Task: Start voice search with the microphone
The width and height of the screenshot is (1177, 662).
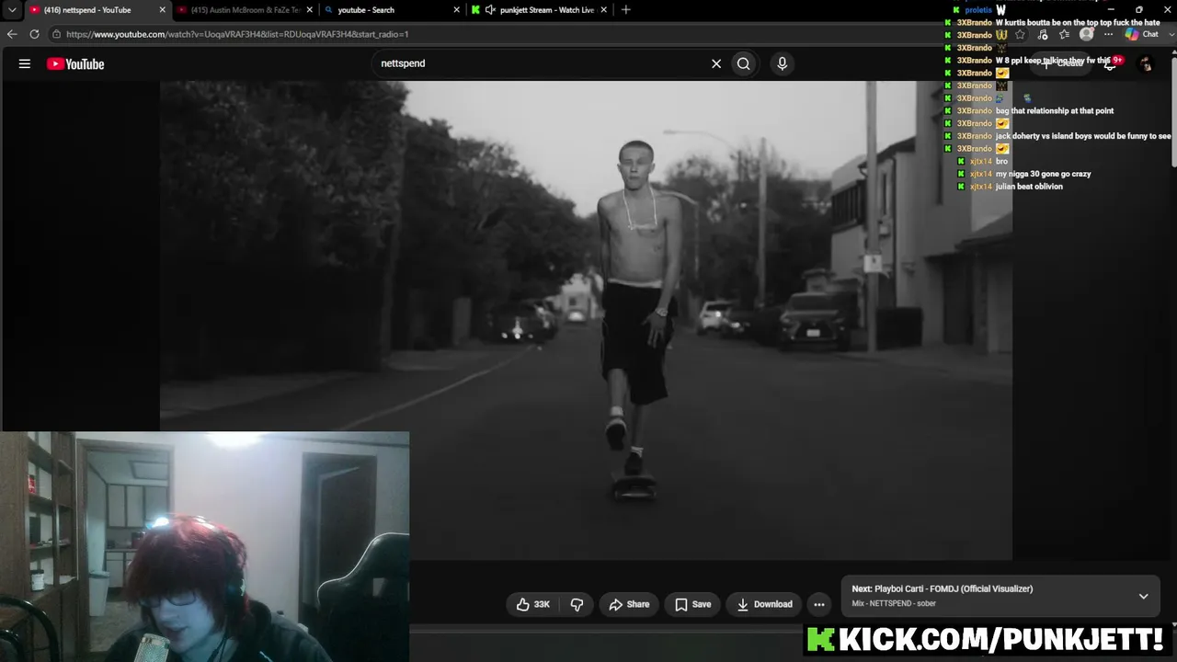Action: (x=783, y=63)
